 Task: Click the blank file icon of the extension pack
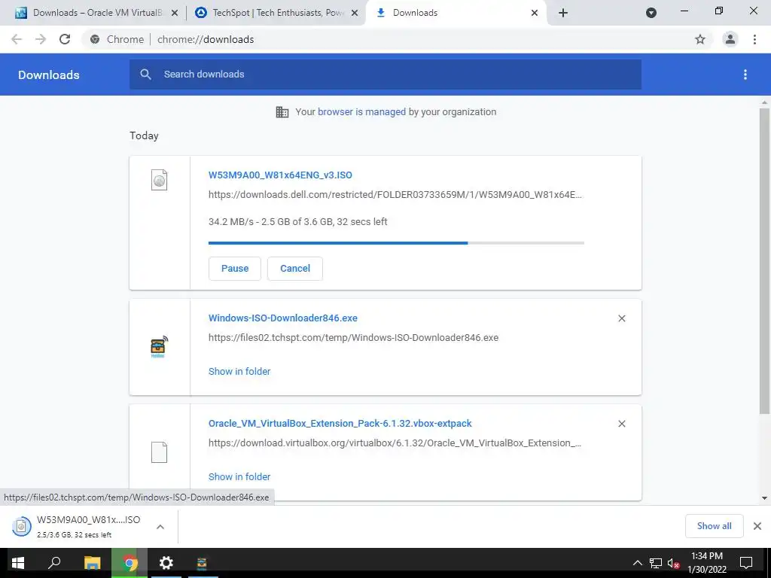pyautogui.click(x=159, y=452)
